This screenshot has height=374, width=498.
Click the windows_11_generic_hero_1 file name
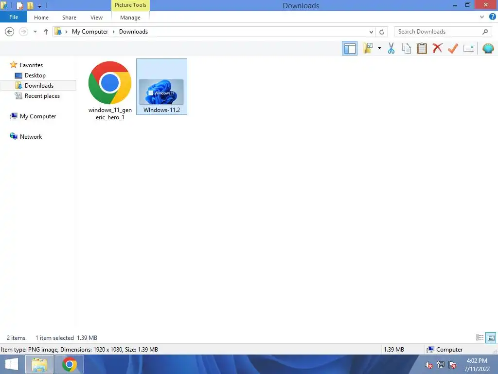pyautogui.click(x=110, y=113)
